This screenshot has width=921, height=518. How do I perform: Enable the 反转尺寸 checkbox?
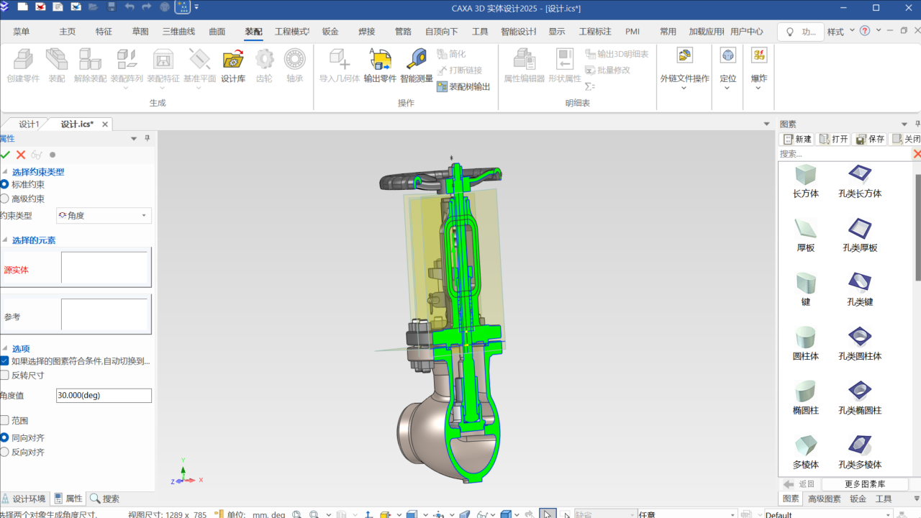[x=5, y=376]
